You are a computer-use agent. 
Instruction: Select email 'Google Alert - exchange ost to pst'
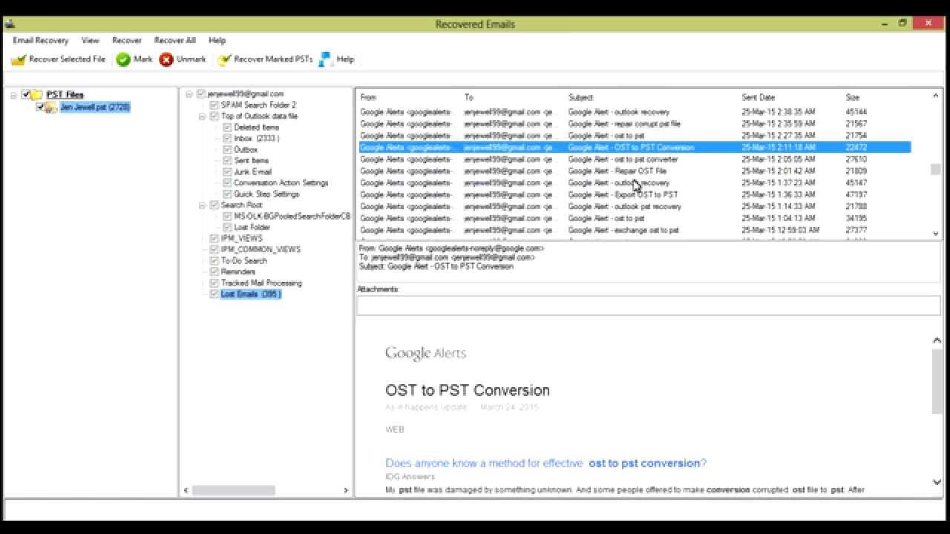coord(635,231)
